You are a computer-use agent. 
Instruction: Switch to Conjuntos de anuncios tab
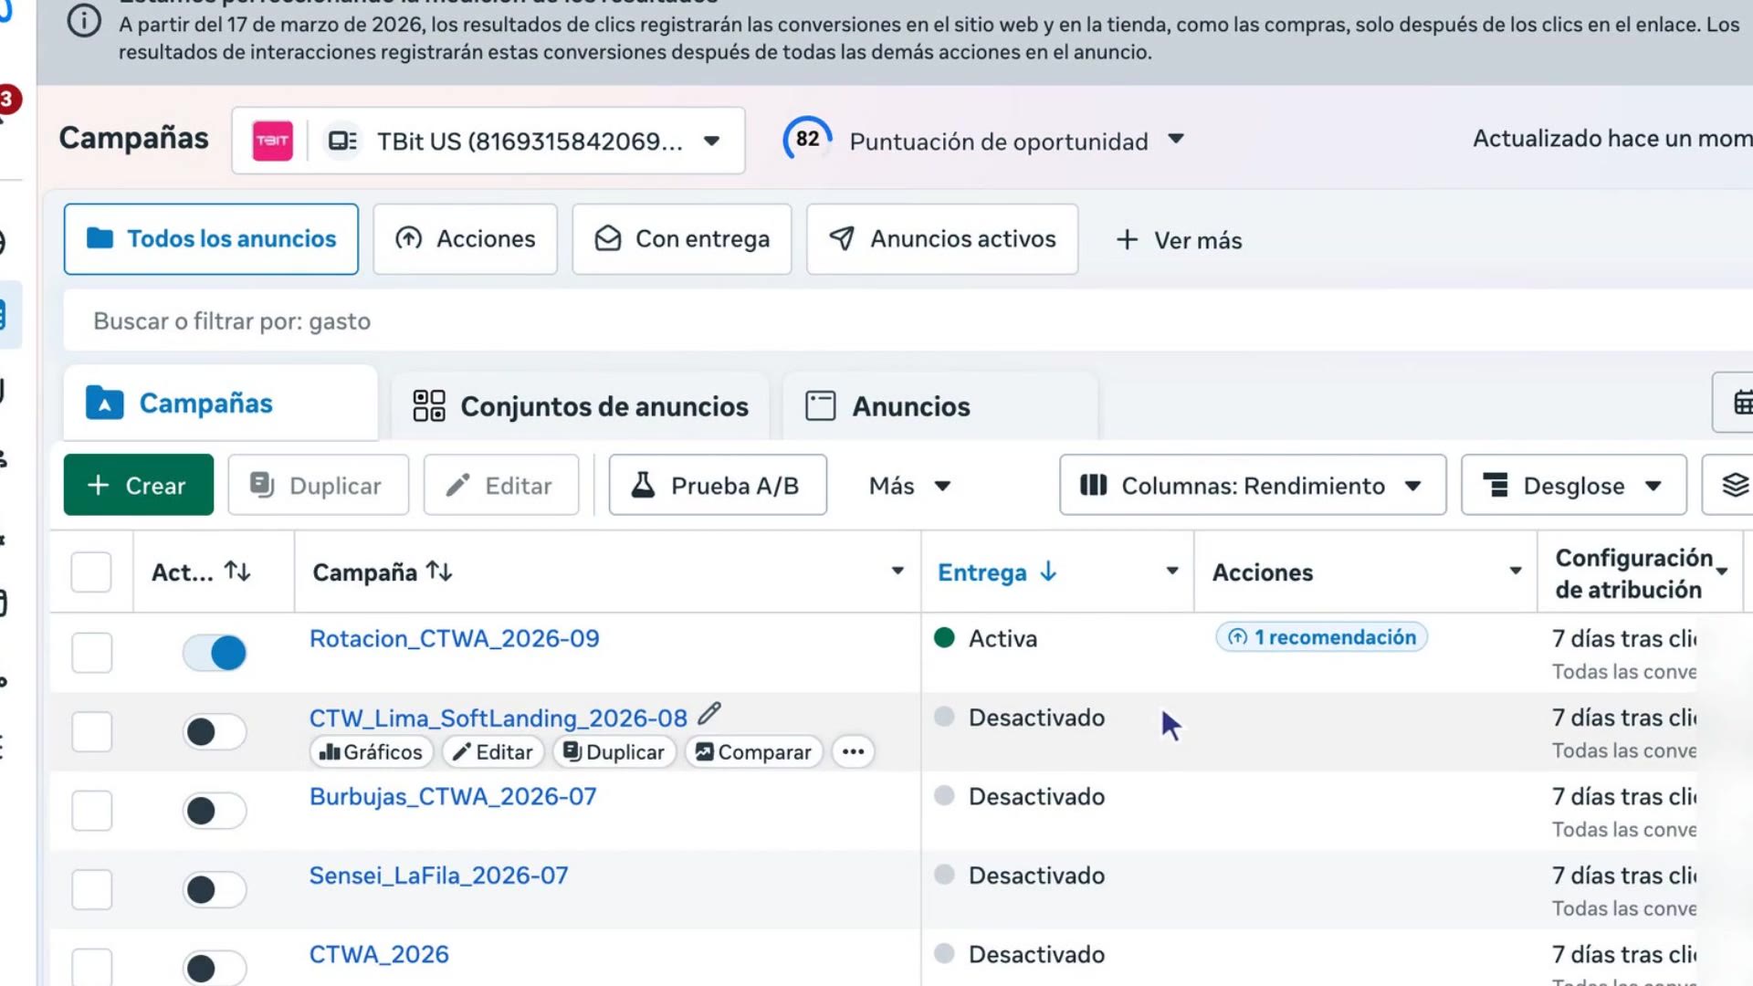coord(581,405)
